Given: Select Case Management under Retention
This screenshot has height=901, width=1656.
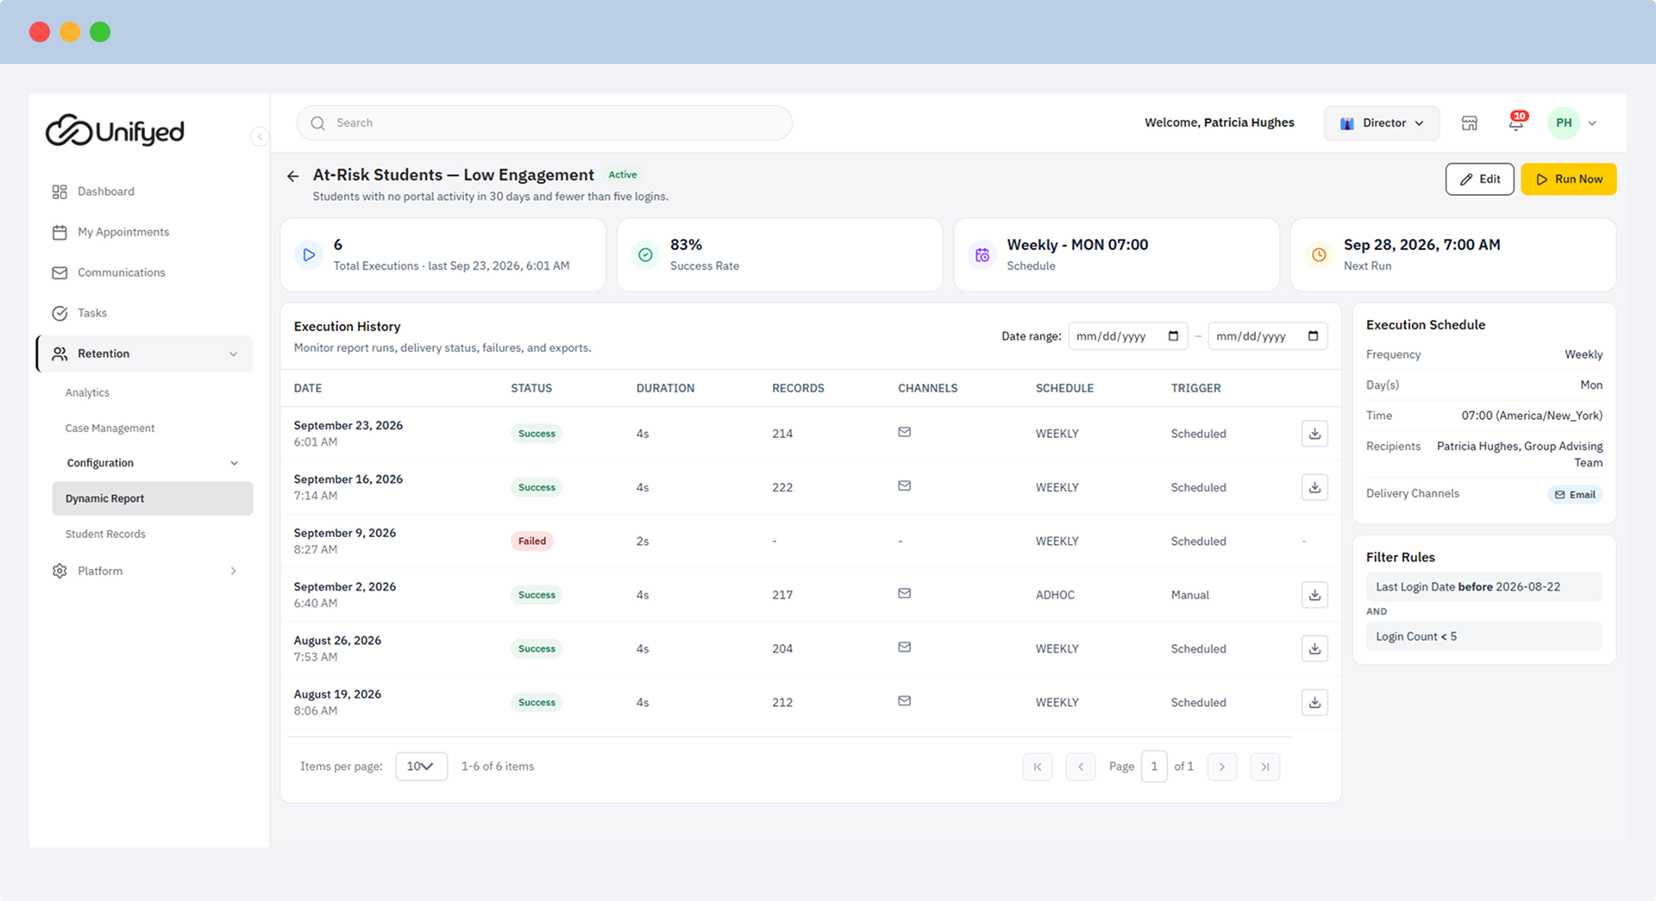Looking at the screenshot, I should click(110, 429).
